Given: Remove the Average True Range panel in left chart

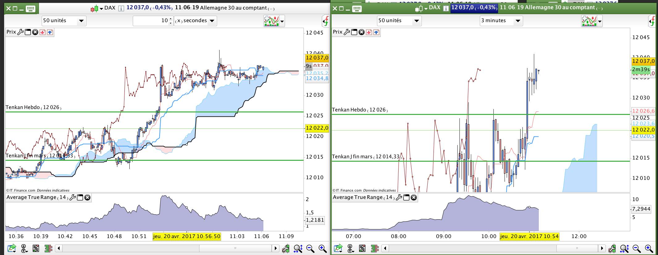Looking at the screenshot, I should [x=87, y=197].
